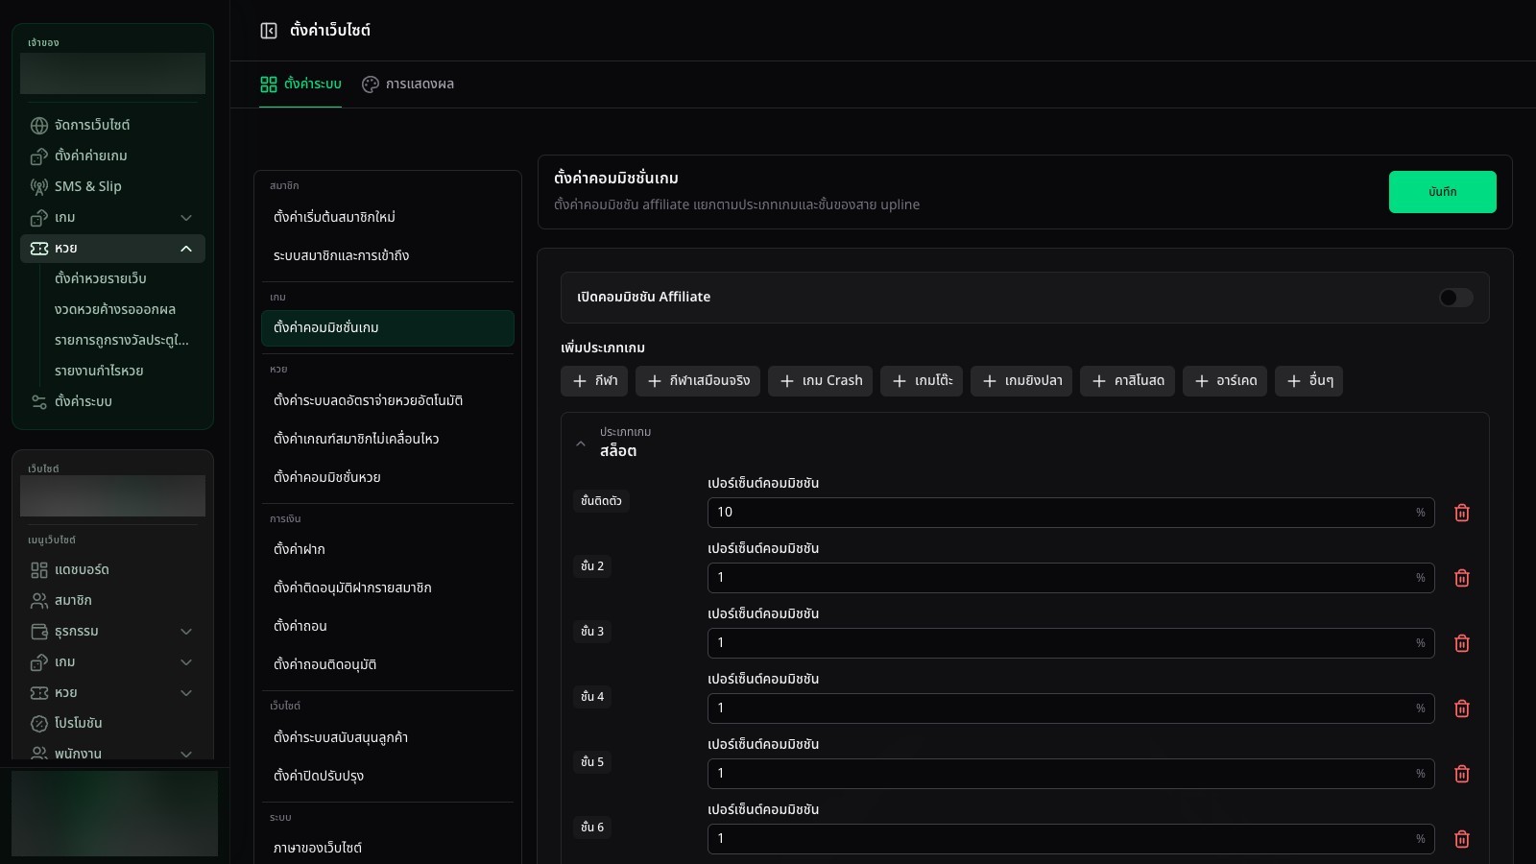Delete the ชั้น 3 commission row

1462,643
